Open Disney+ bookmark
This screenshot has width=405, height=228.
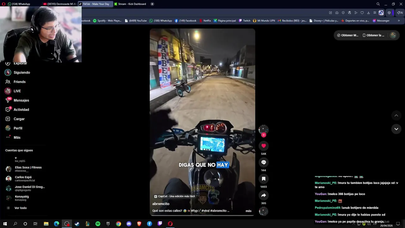click(x=324, y=21)
